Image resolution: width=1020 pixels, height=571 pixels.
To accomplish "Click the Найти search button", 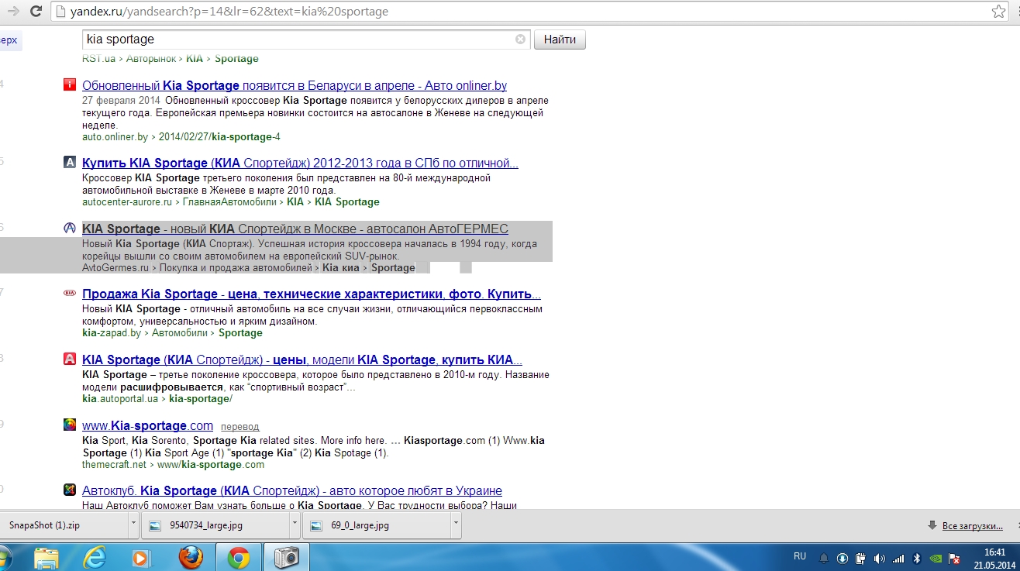I will (560, 40).
